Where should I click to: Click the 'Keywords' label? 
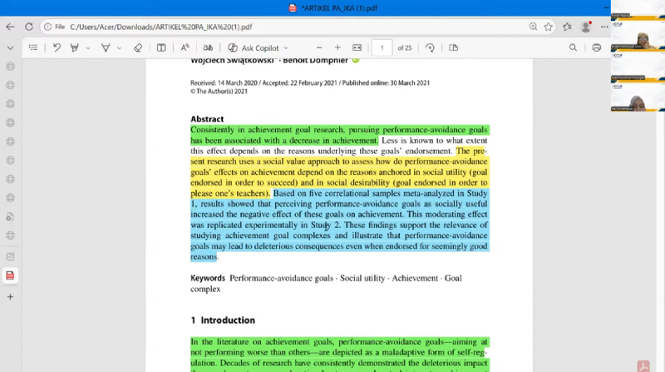[x=208, y=278]
